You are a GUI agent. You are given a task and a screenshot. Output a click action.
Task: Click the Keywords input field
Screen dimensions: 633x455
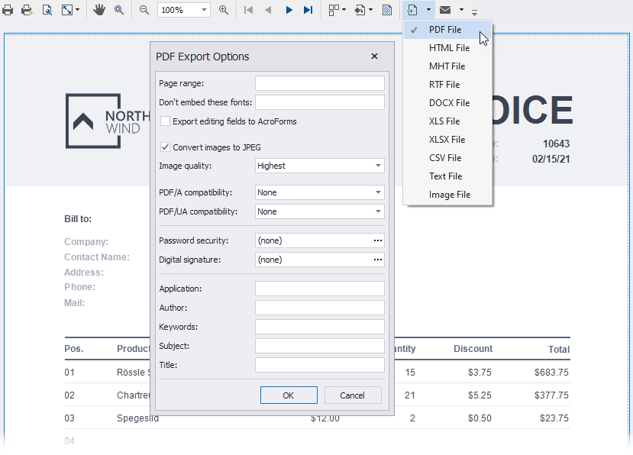click(x=319, y=327)
